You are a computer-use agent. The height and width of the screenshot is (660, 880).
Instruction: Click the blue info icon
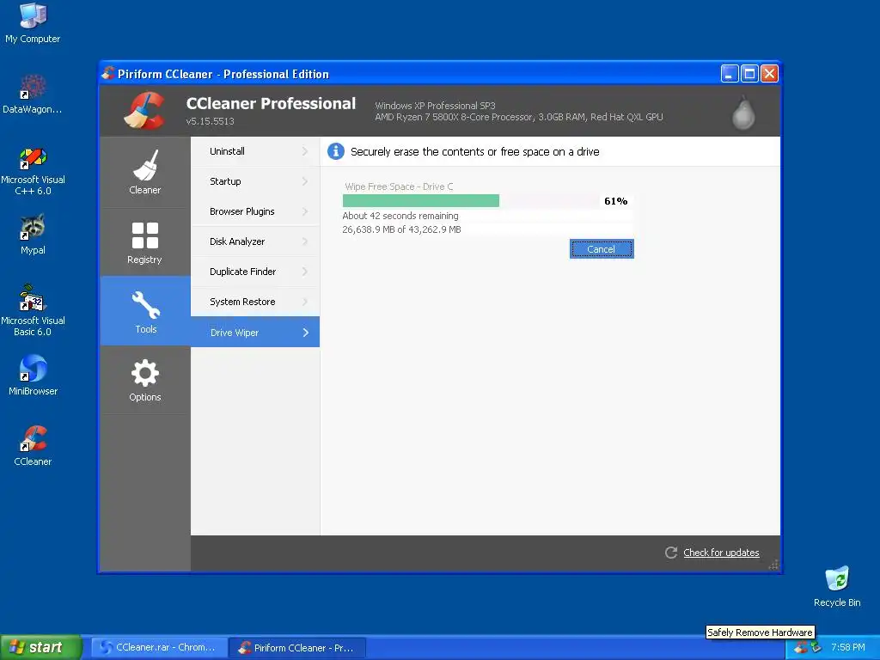336,151
